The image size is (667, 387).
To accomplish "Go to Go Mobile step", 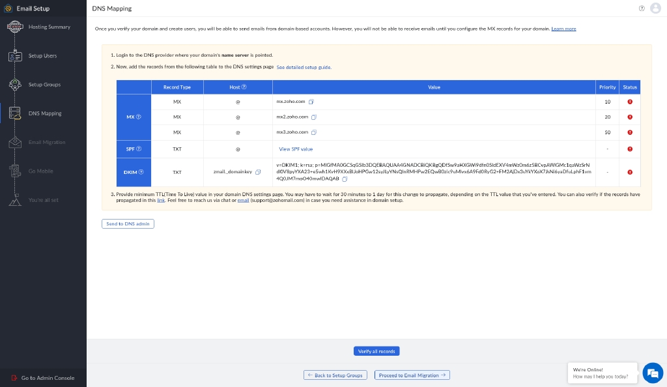I will (41, 171).
